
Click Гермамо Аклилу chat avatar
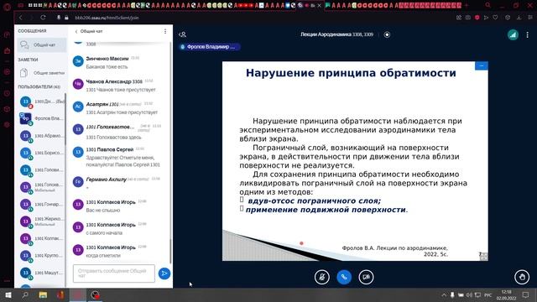78,181
